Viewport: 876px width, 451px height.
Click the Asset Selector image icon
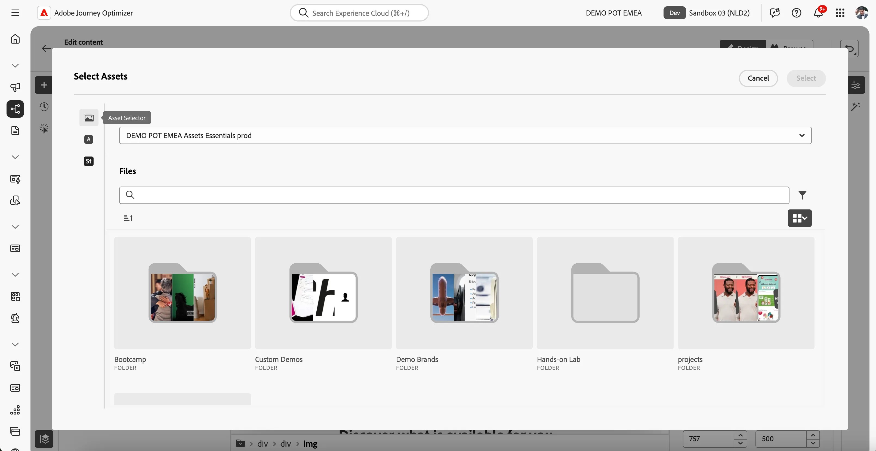(x=89, y=118)
